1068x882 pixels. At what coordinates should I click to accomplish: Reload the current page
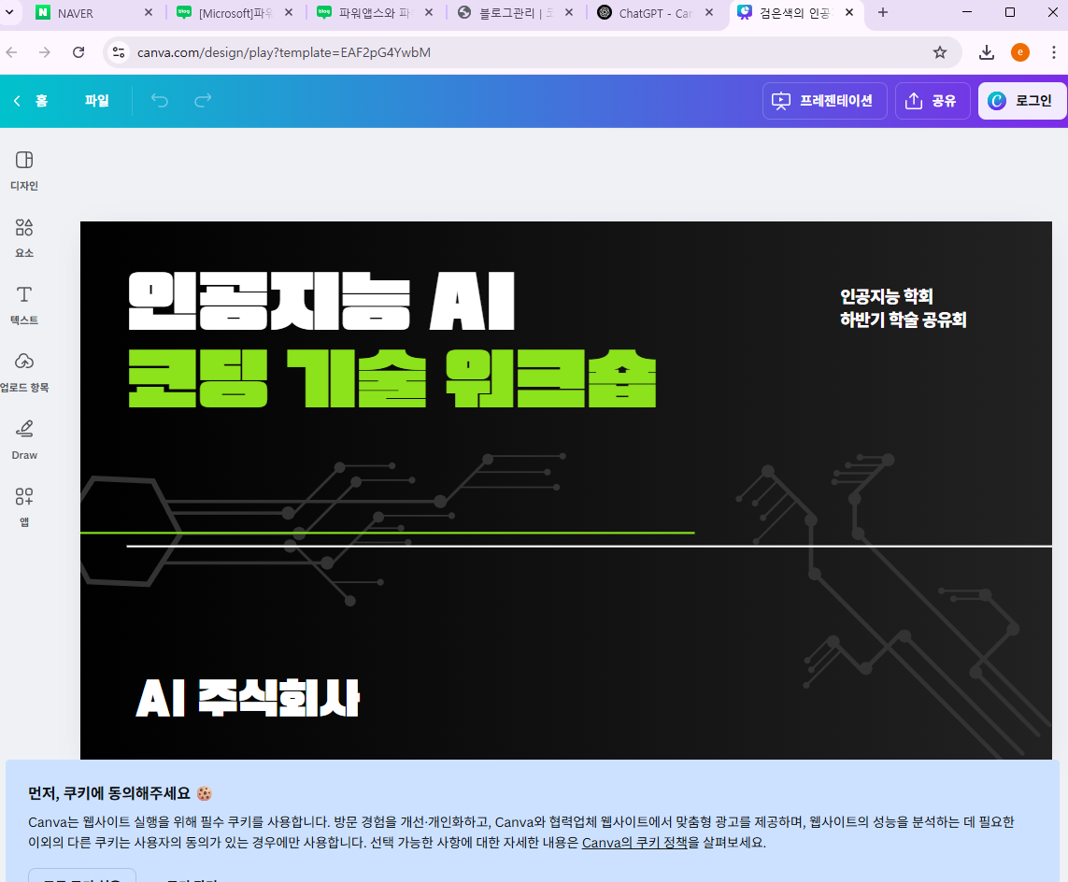click(78, 52)
